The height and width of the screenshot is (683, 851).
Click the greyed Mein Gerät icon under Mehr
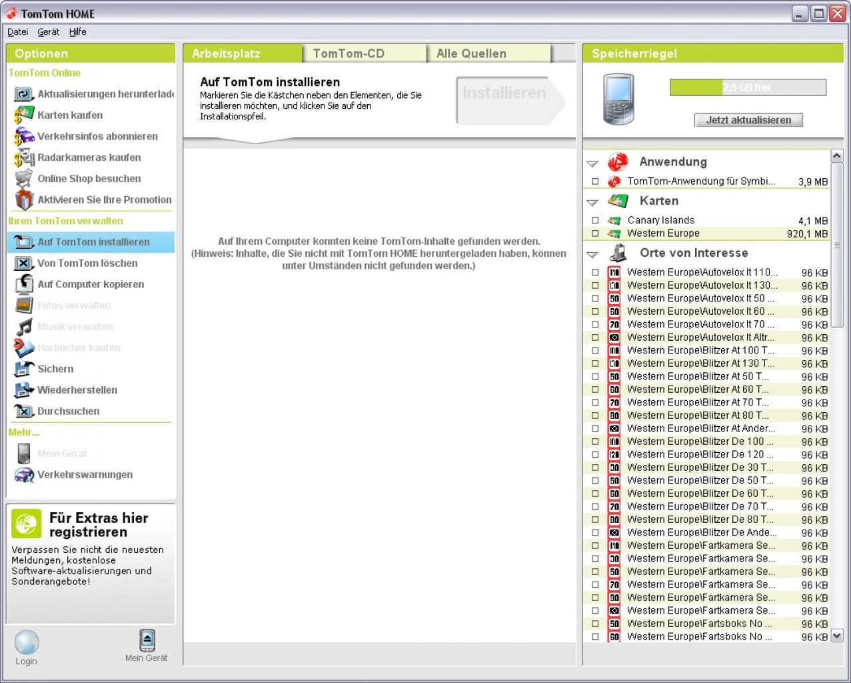coord(24,454)
